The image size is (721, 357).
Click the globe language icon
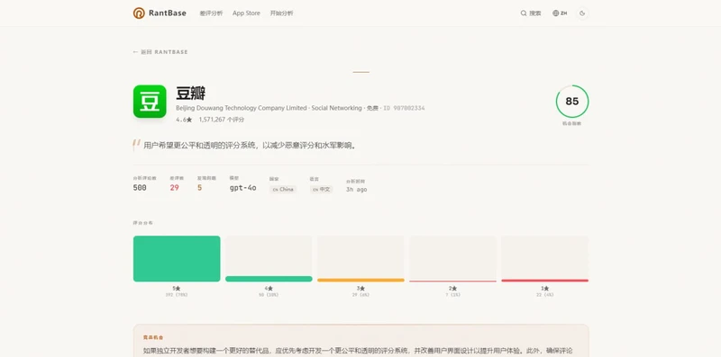click(555, 13)
